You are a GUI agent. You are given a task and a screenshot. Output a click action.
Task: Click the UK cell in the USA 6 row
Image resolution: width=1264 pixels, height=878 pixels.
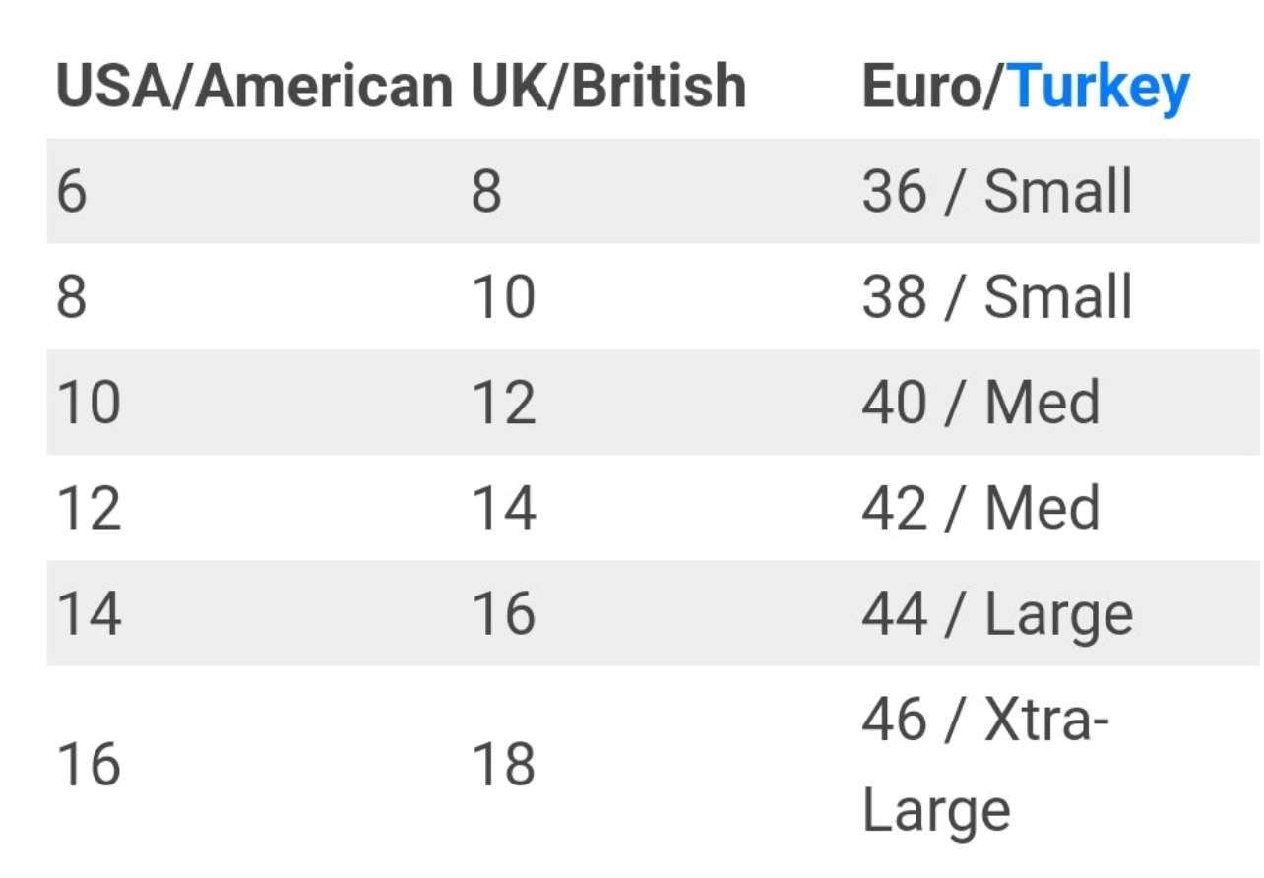(x=486, y=191)
